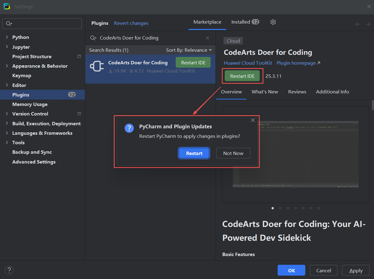
Task: Open the What's New tab
Action: pyautogui.click(x=265, y=92)
